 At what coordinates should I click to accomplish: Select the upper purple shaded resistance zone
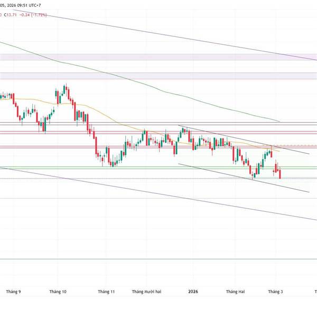[x=158, y=57]
